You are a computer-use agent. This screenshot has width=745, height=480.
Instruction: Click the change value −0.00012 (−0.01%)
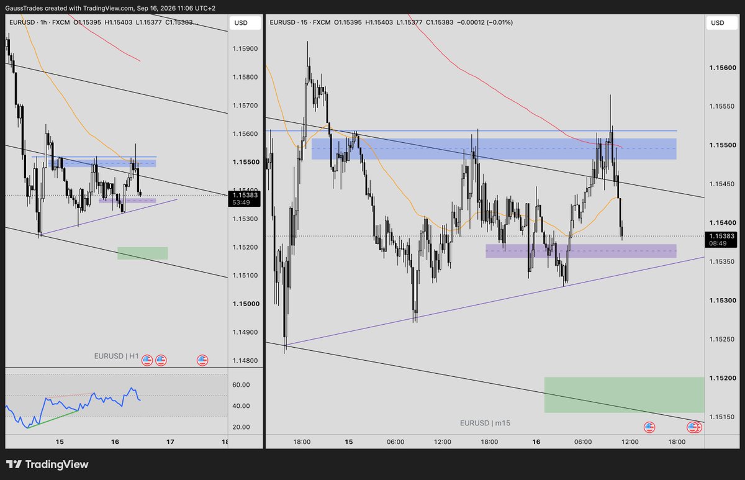pos(485,22)
